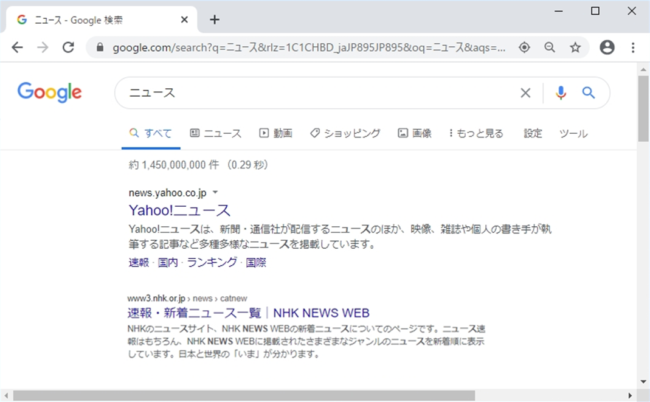
Task: Click the scroll right arrow
Action: click(x=630, y=396)
